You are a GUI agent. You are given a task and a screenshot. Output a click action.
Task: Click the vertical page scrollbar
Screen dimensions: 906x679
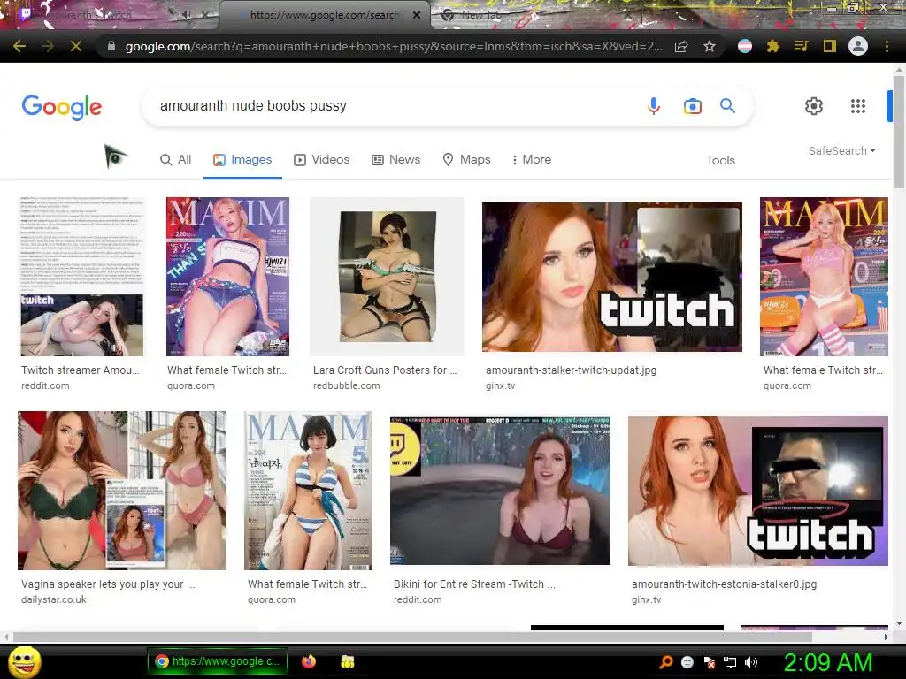899,132
